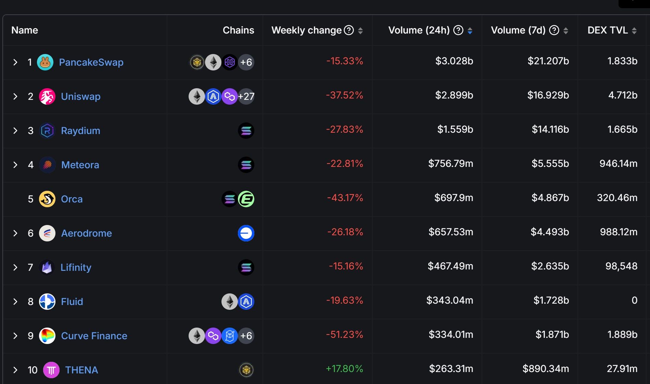Click the +27 chains badge for Uniswap
650x384 pixels.
tap(246, 96)
